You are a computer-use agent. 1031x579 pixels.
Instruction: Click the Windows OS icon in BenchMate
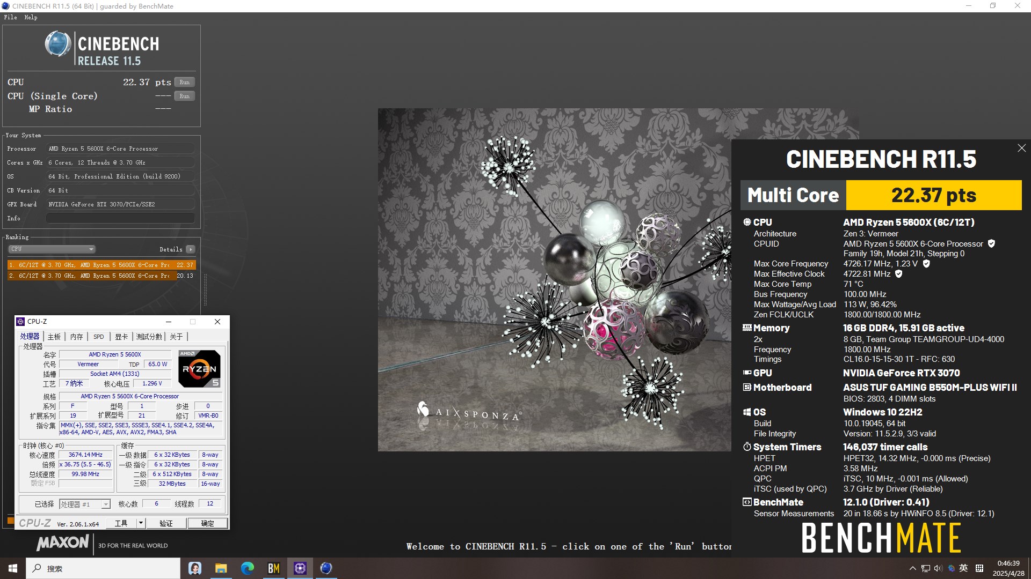coord(747,412)
